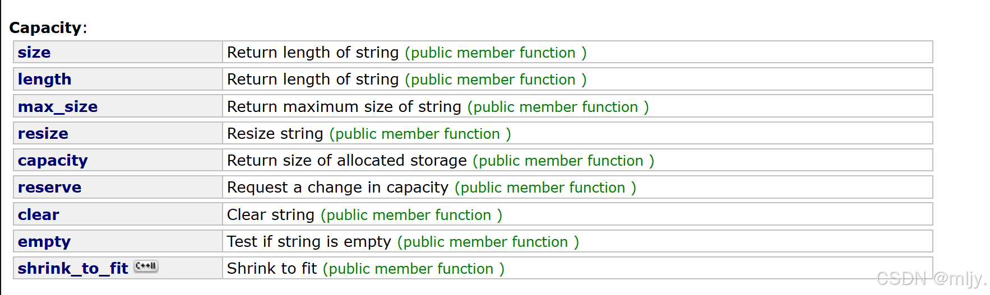This screenshot has height=295, width=990.
Task: Click the CSDN @mljy. watermark
Action: 931,278
